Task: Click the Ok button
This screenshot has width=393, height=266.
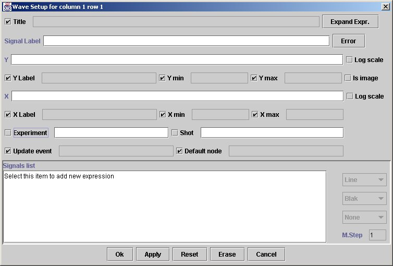Action: pos(120,254)
